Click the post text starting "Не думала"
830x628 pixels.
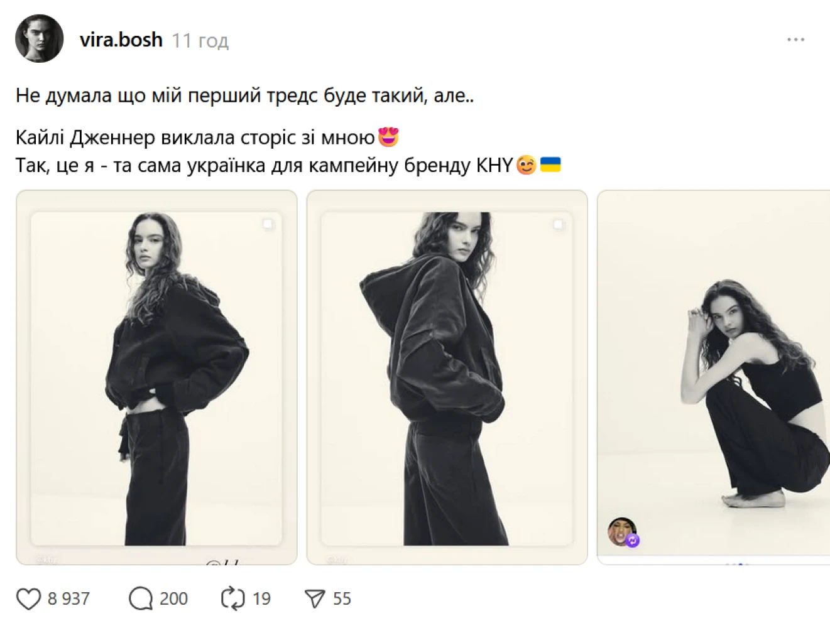(244, 95)
